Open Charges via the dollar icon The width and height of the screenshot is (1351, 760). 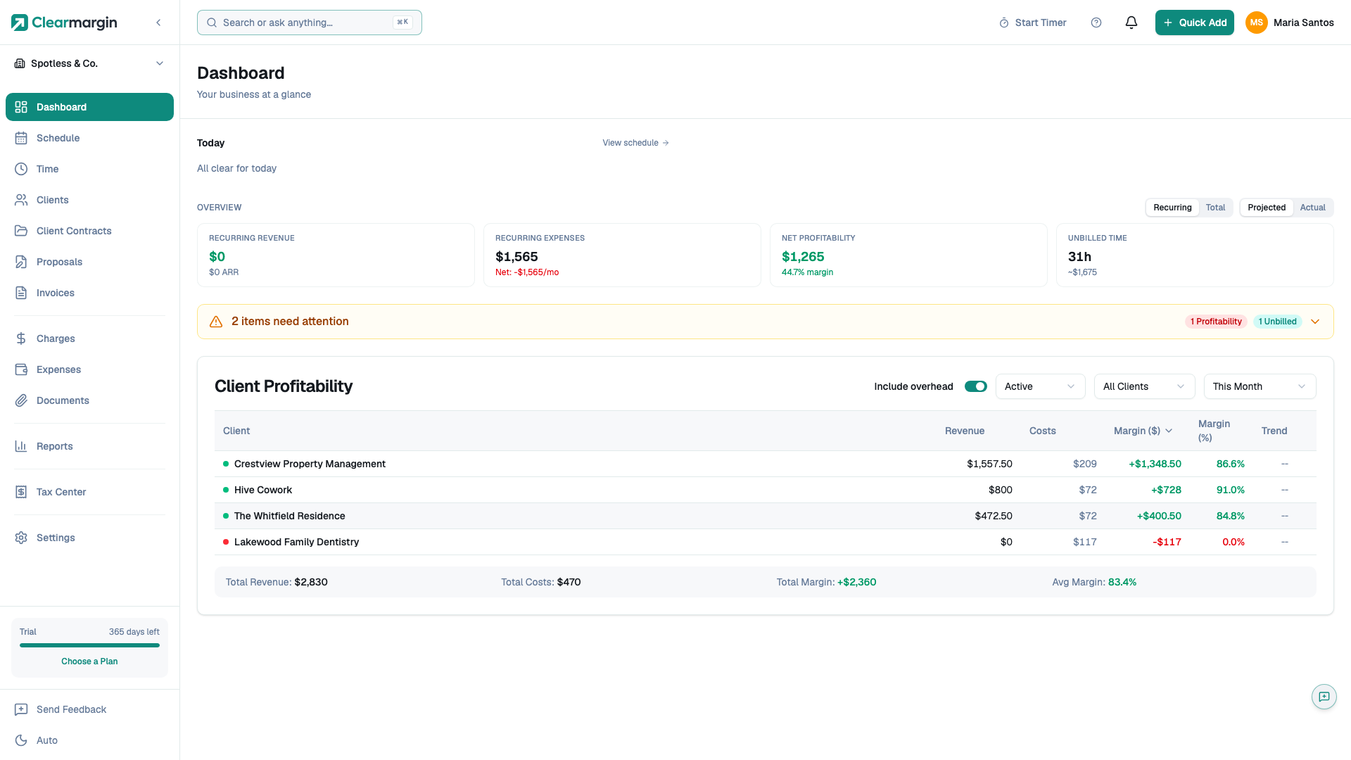pyautogui.click(x=21, y=338)
